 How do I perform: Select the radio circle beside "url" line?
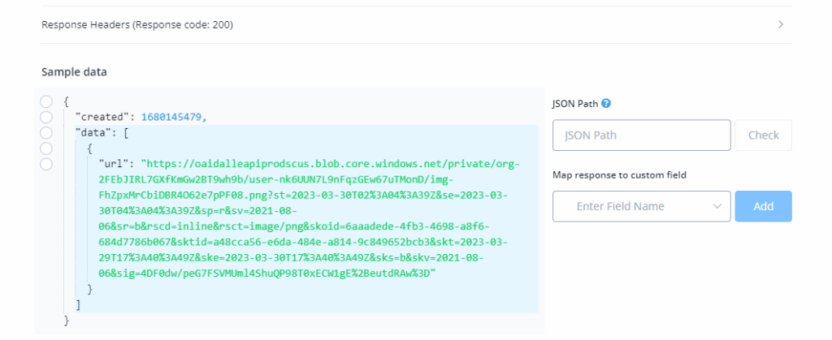point(46,164)
